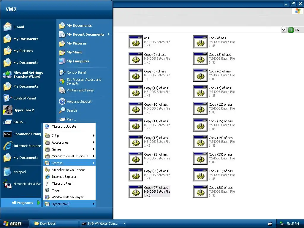Select Copy (15) of ass batch file
The image size is (304, 228).
214,125
